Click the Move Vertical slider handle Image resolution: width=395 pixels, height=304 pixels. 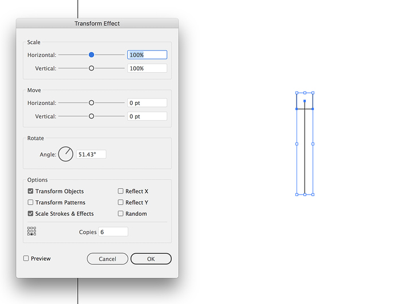[92, 116]
